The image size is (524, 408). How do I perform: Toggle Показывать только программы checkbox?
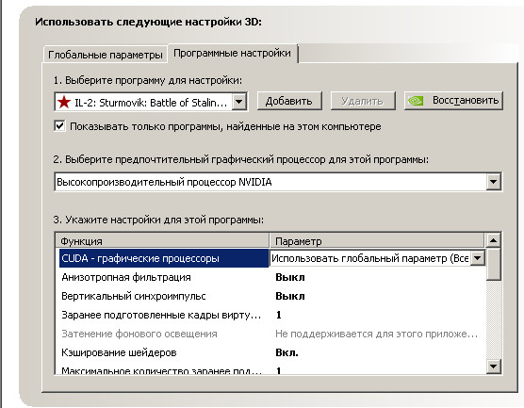[x=59, y=126]
